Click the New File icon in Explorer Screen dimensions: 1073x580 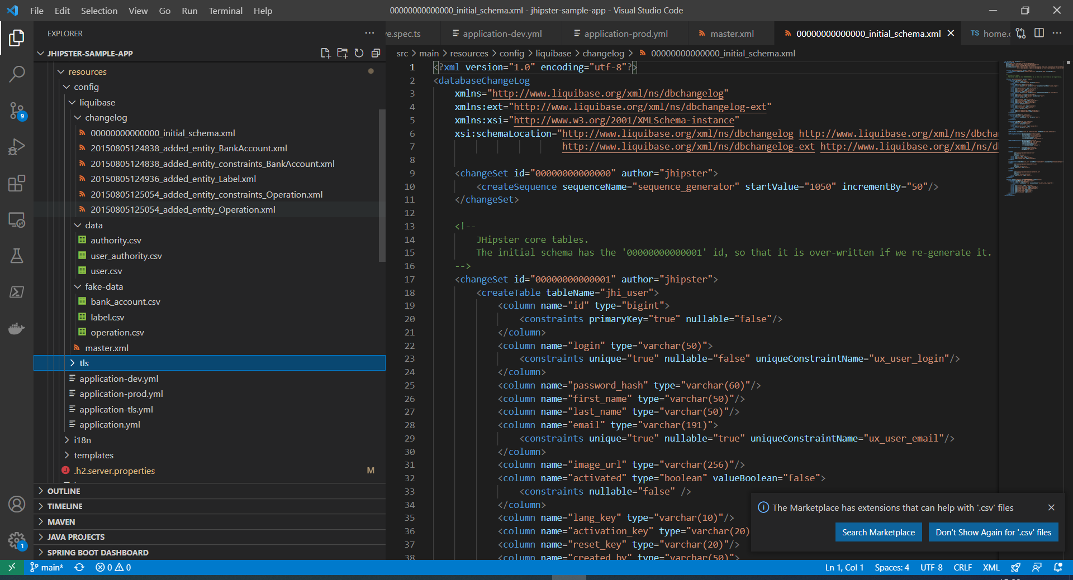[x=325, y=53]
